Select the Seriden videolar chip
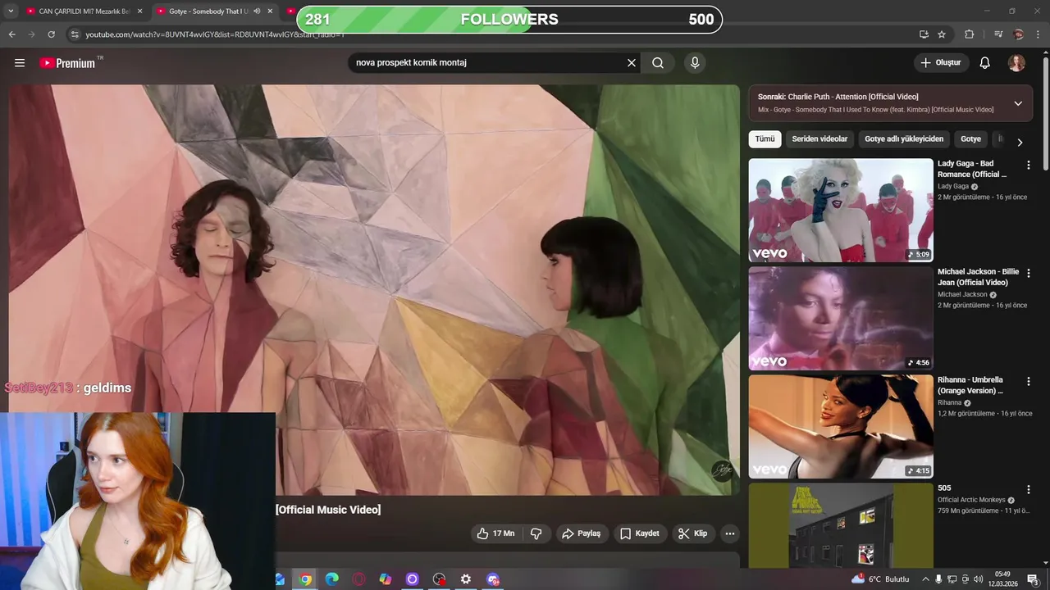The height and width of the screenshot is (590, 1050). [x=819, y=139]
